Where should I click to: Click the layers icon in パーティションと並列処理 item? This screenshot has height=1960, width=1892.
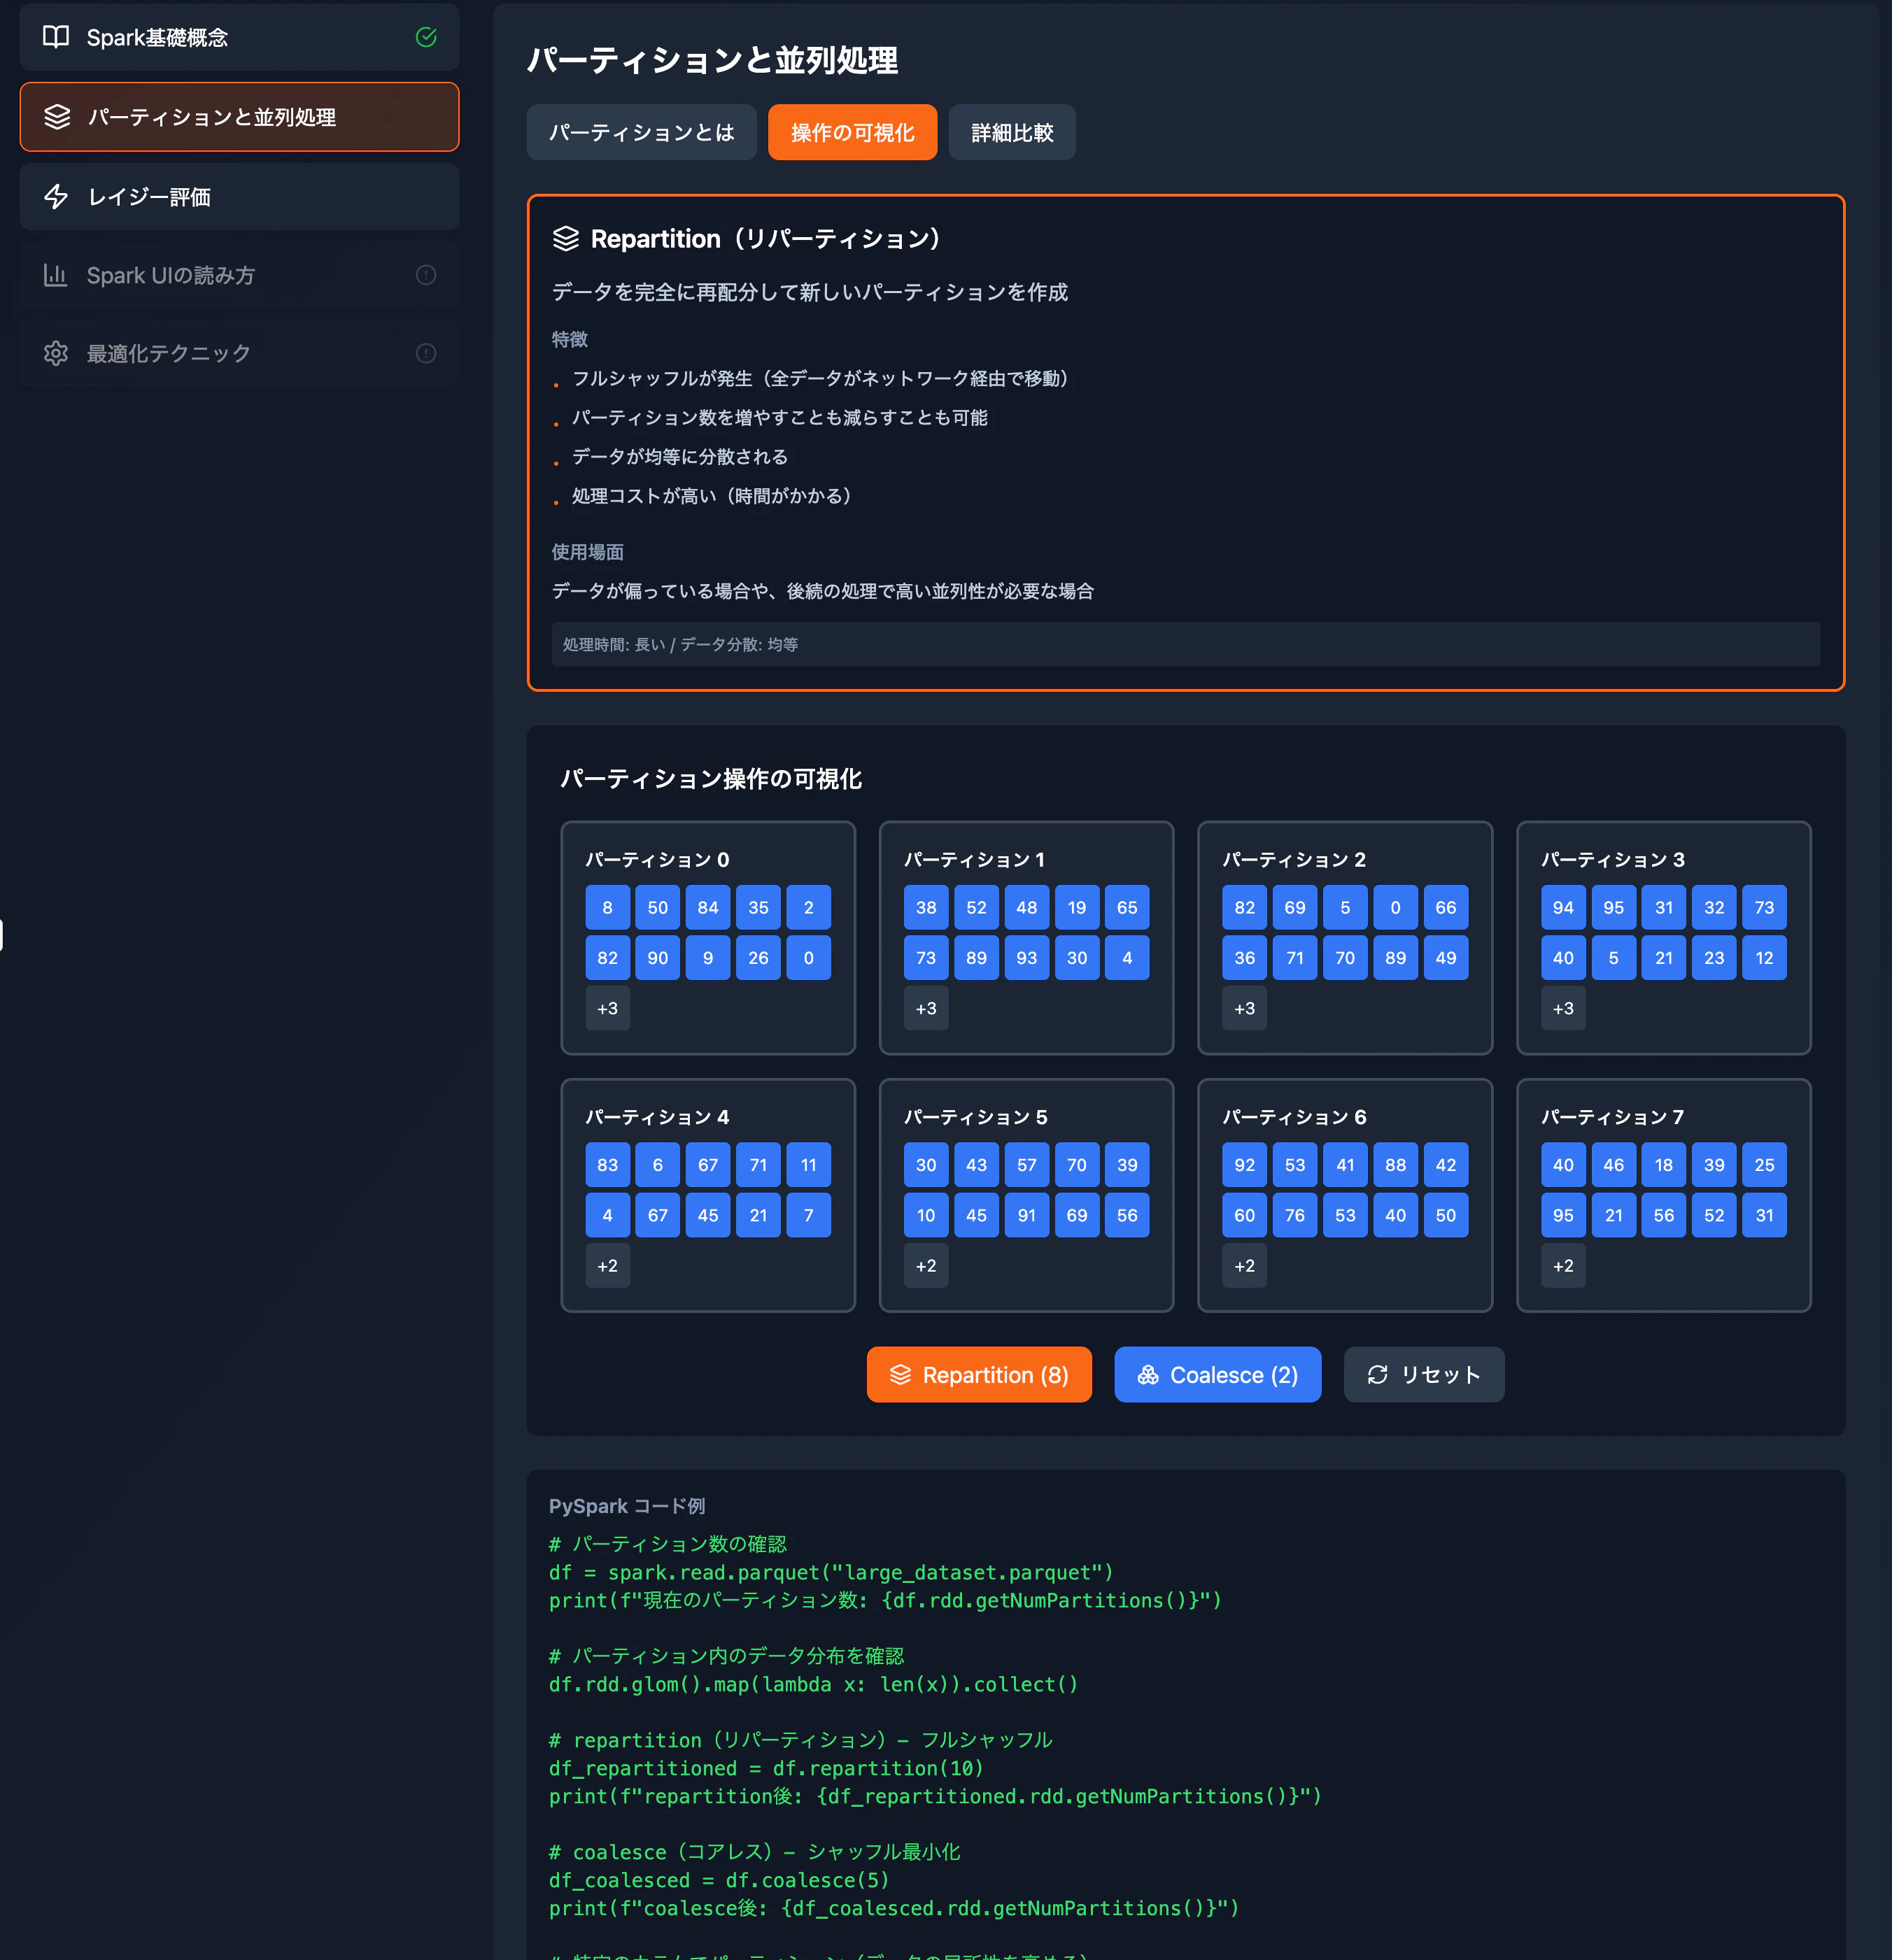tap(57, 117)
